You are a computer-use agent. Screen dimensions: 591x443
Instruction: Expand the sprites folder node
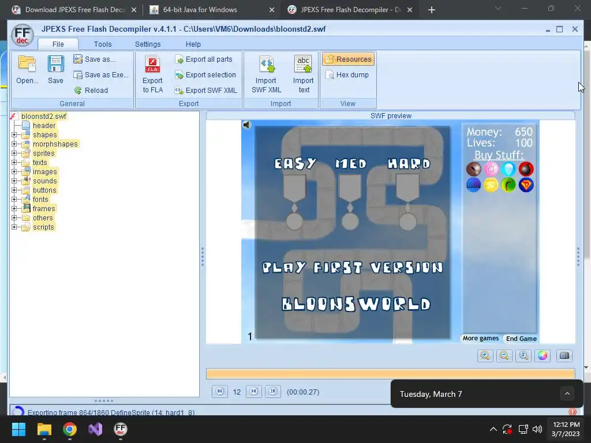(14, 153)
